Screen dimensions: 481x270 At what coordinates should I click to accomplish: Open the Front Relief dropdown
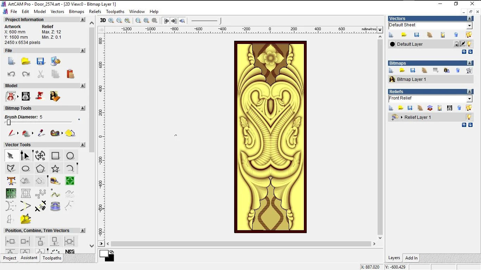pos(469,98)
